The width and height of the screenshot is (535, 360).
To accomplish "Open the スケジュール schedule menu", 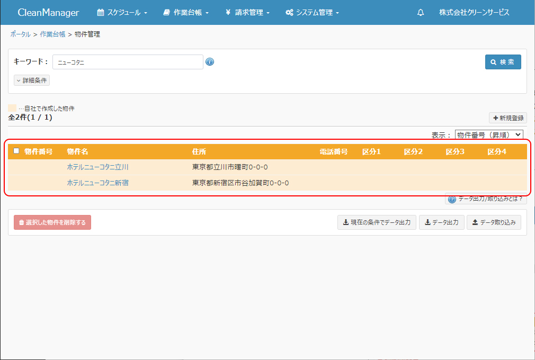I will [122, 13].
